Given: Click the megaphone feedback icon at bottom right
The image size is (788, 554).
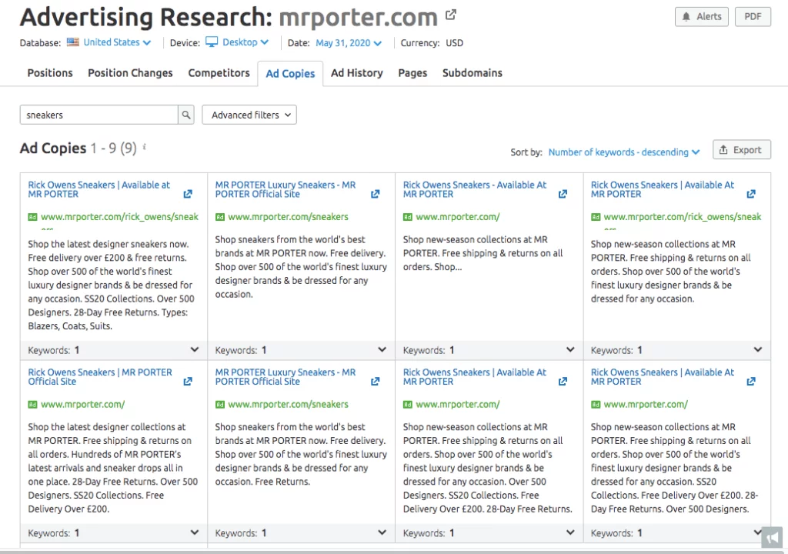Looking at the screenshot, I should [773, 537].
